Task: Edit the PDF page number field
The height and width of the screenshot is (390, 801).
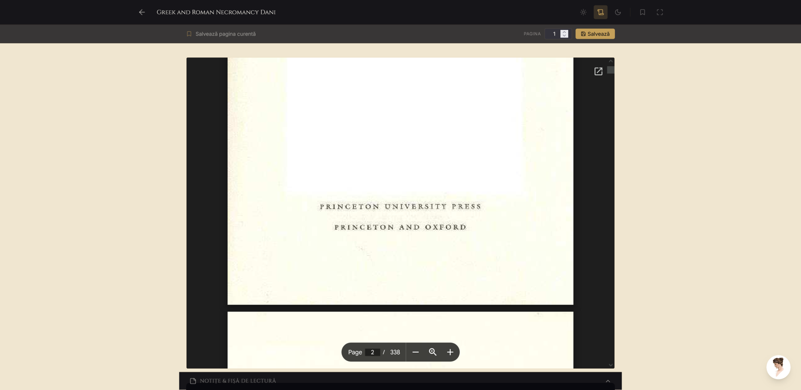Action: point(372,352)
